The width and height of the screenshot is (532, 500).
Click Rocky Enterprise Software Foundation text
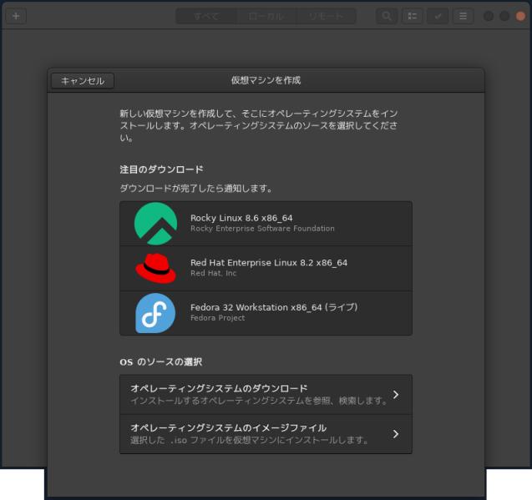[262, 229]
